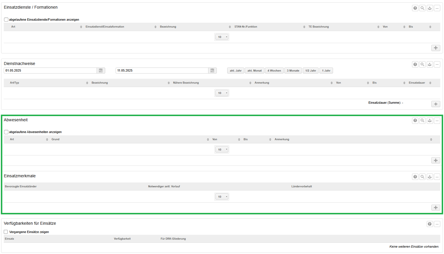Collapse the Einsatzmerkmale panel
This screenshot has width=444, height=254.
437,177
